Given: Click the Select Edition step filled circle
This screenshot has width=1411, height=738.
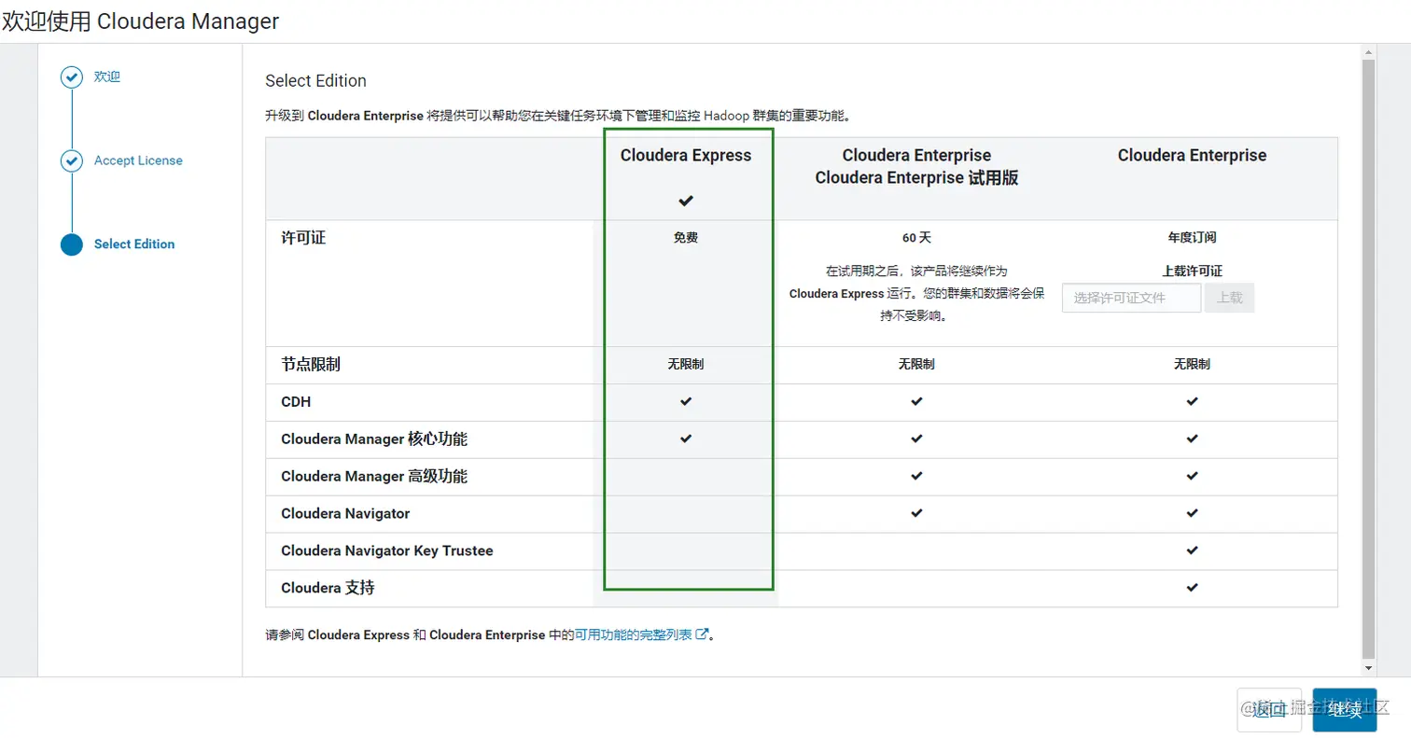Looking at the screenshot, I should (x=72, y=244).
